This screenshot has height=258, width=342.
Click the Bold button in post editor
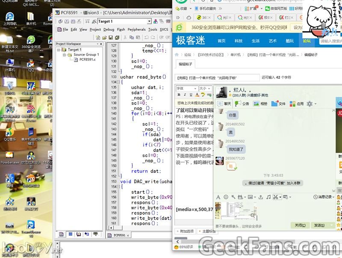179,95
